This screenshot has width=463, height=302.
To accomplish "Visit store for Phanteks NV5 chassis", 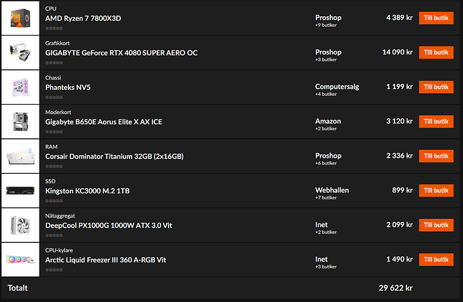I will click(436, 87).
